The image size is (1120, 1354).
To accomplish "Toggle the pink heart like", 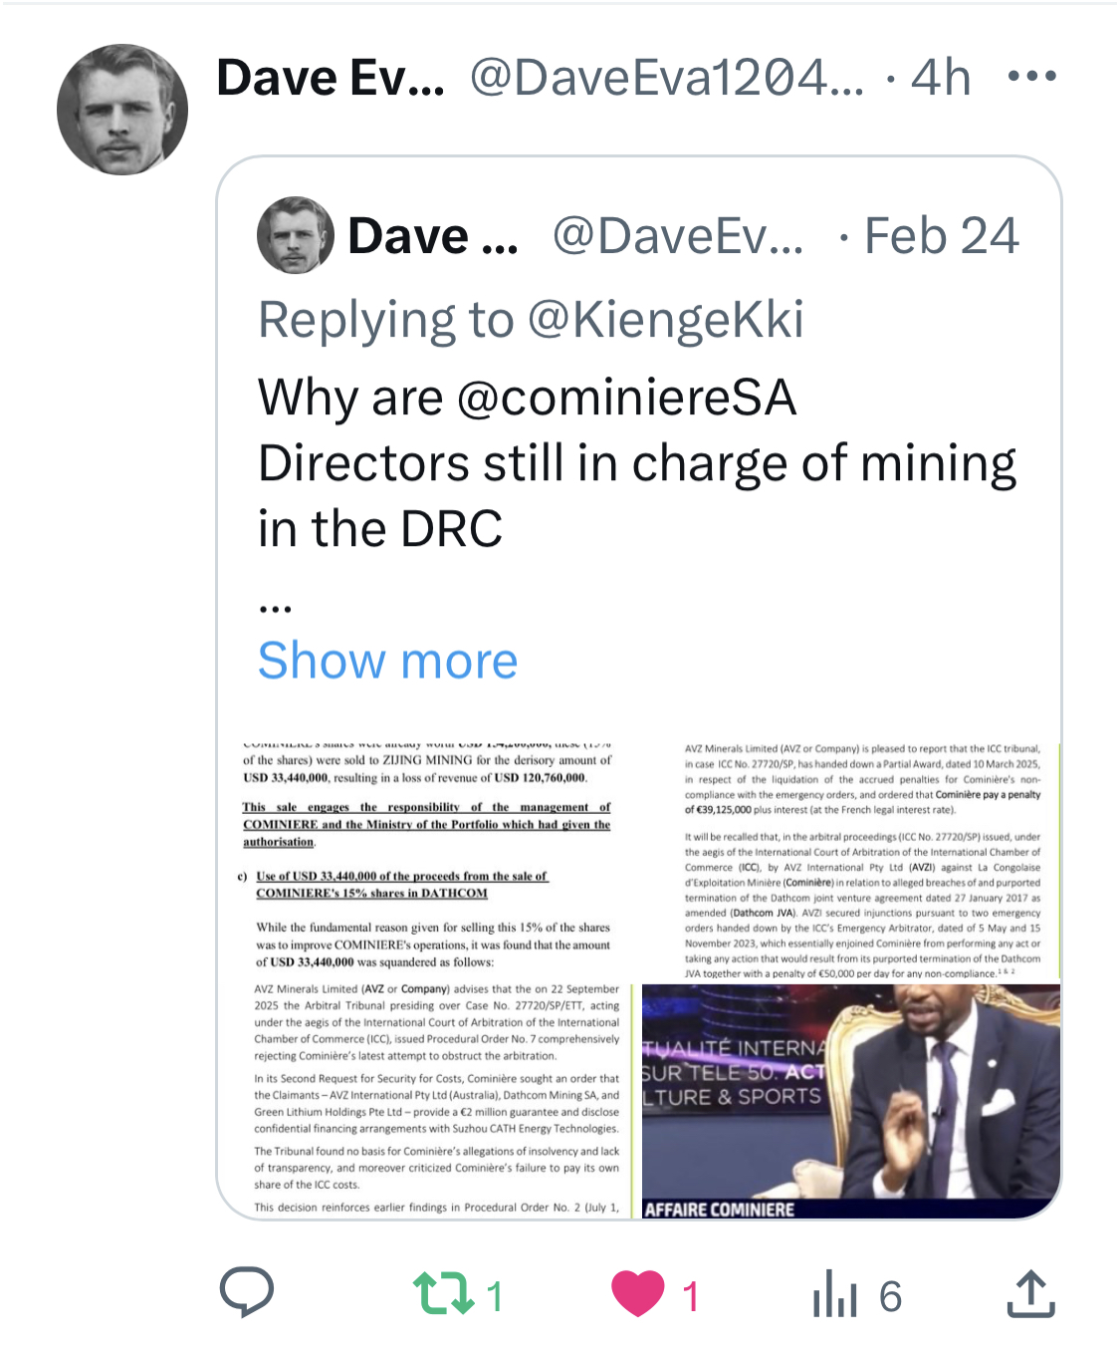I will point(638,1293).
